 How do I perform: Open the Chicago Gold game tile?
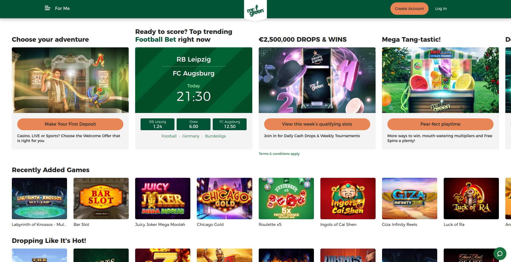click(225, 199)
